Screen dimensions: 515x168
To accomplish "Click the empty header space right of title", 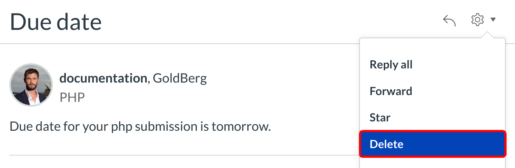I will 258,22.
